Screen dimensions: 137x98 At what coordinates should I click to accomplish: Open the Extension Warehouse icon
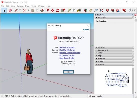click(x=112, y=10)
